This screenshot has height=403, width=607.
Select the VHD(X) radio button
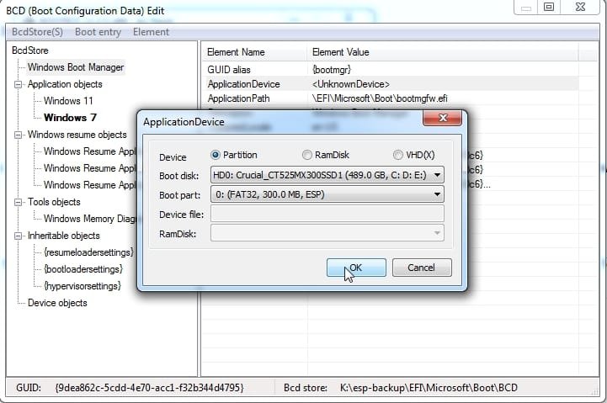click(398, 155)
